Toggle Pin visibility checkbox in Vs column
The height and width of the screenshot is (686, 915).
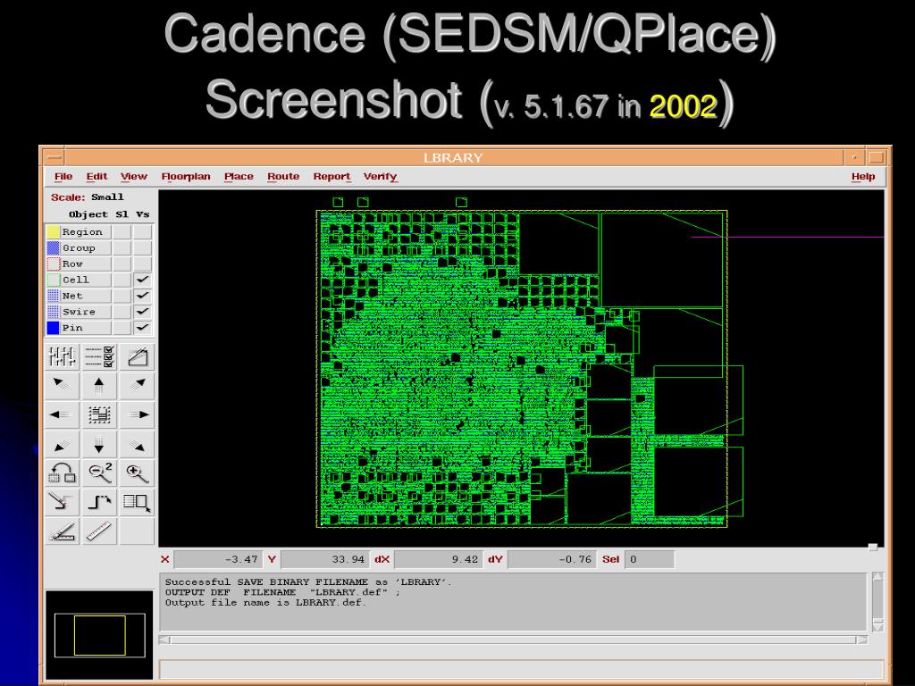[142, 327]
